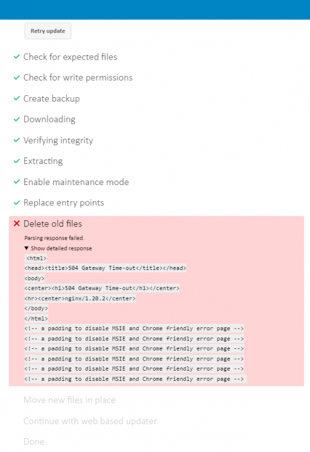Click the 504 Gateway Time-out title line

point(106,268)
